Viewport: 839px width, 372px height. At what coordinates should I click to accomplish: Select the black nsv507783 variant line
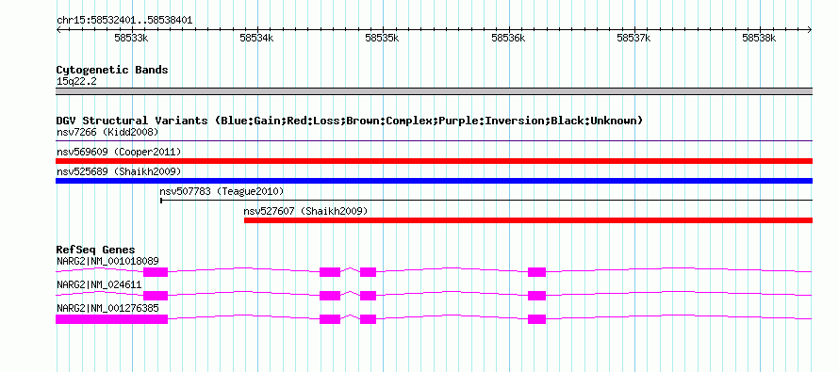pyautogui.click(x=486, y=201)
